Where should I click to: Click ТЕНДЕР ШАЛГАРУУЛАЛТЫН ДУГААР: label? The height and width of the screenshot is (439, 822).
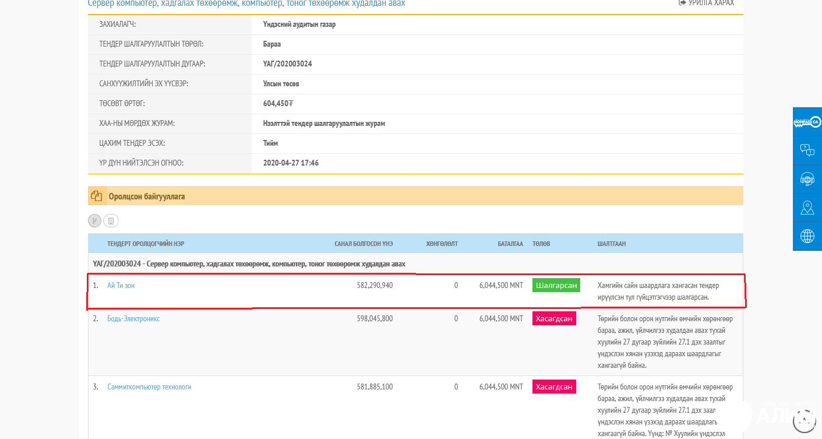152,64
